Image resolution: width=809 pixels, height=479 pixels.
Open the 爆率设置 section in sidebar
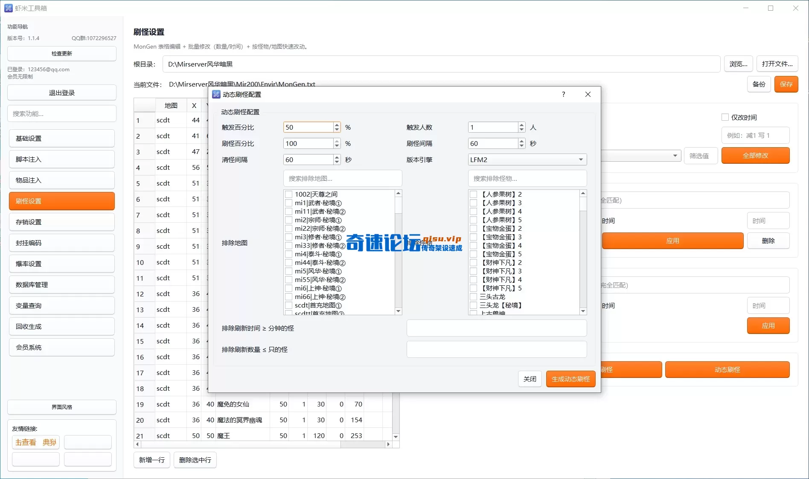click(x=62, y=264)
